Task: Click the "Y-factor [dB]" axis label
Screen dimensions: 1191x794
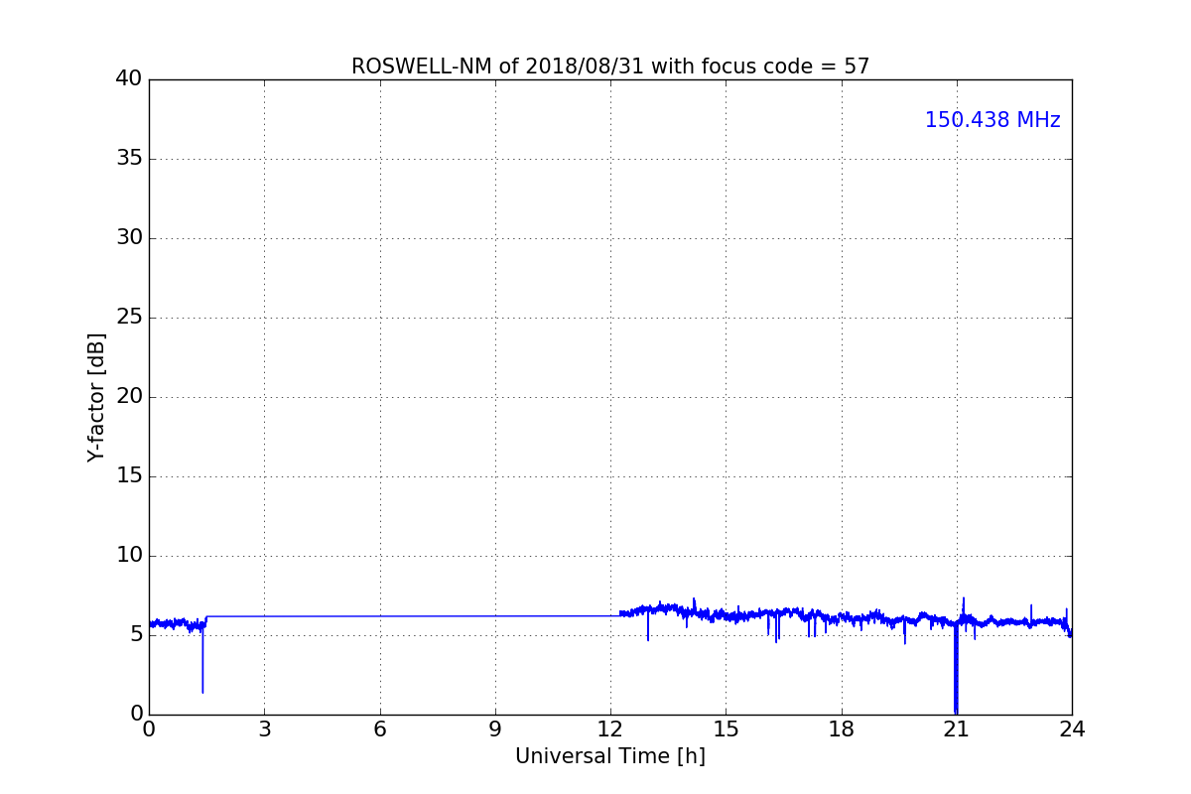Action: [96, 397]
